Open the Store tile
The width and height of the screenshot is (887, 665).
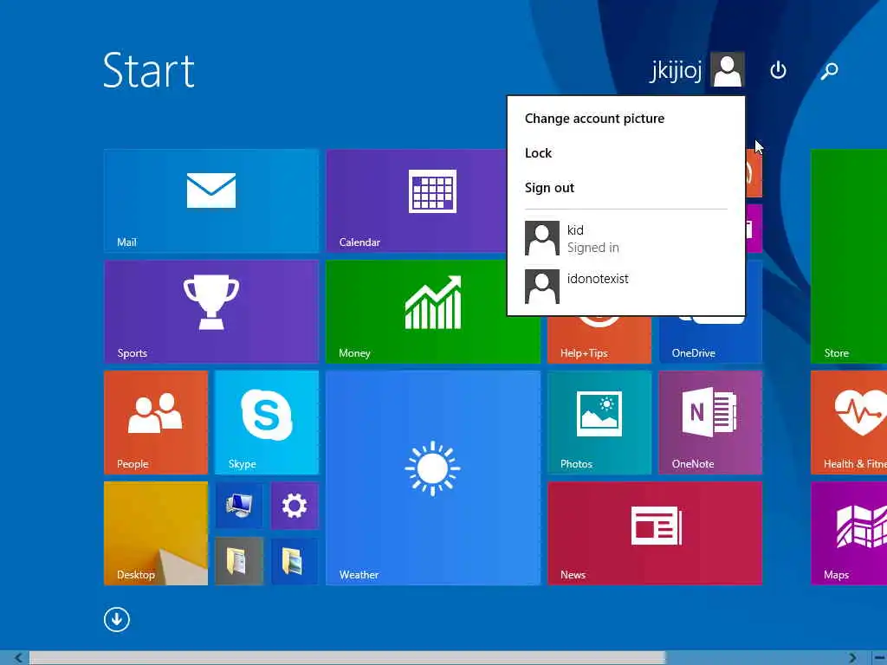(x=849, y=255)
